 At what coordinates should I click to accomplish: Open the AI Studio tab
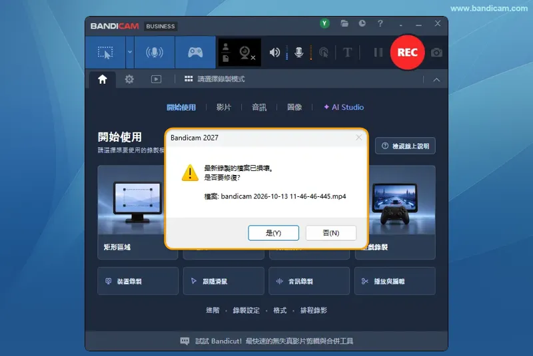(344, 107)
